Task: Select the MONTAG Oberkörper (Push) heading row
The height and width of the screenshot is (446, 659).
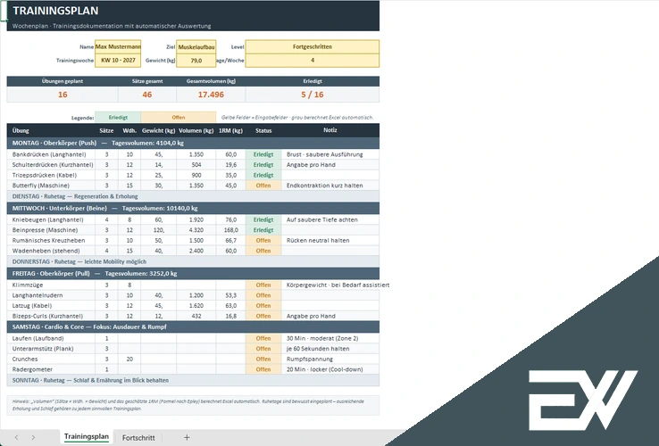Action: point(193,143)
